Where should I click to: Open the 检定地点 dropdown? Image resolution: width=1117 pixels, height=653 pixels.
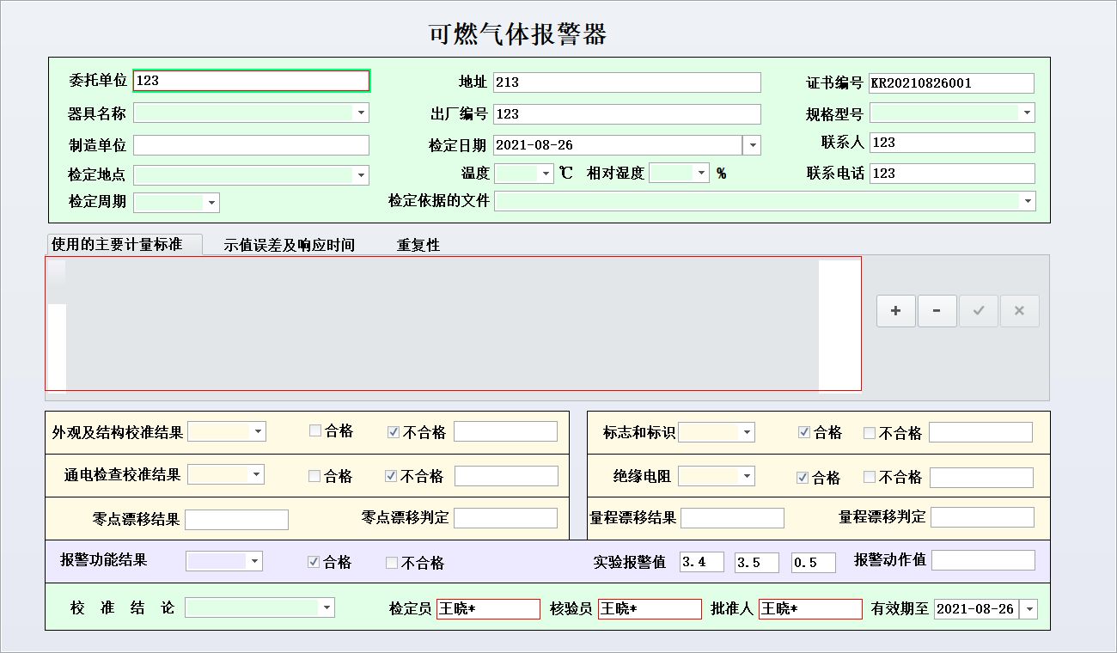(361, 174)
